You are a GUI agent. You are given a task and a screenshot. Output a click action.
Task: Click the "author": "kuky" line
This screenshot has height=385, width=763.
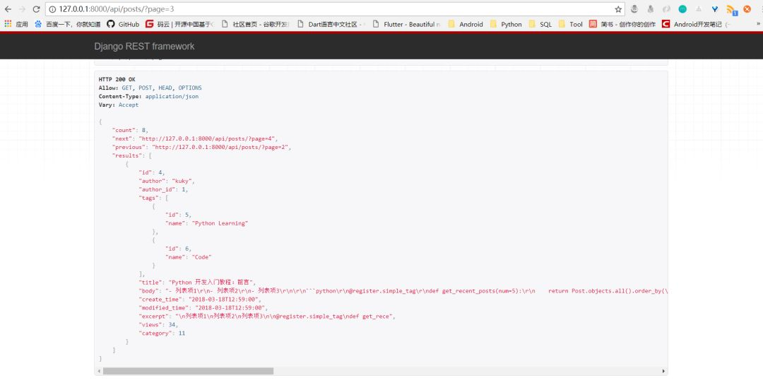click(x=167, y=181)
